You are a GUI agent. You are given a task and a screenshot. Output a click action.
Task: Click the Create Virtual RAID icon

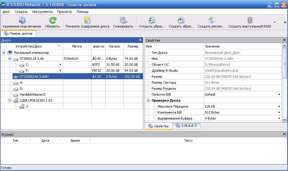pos(250,20)
